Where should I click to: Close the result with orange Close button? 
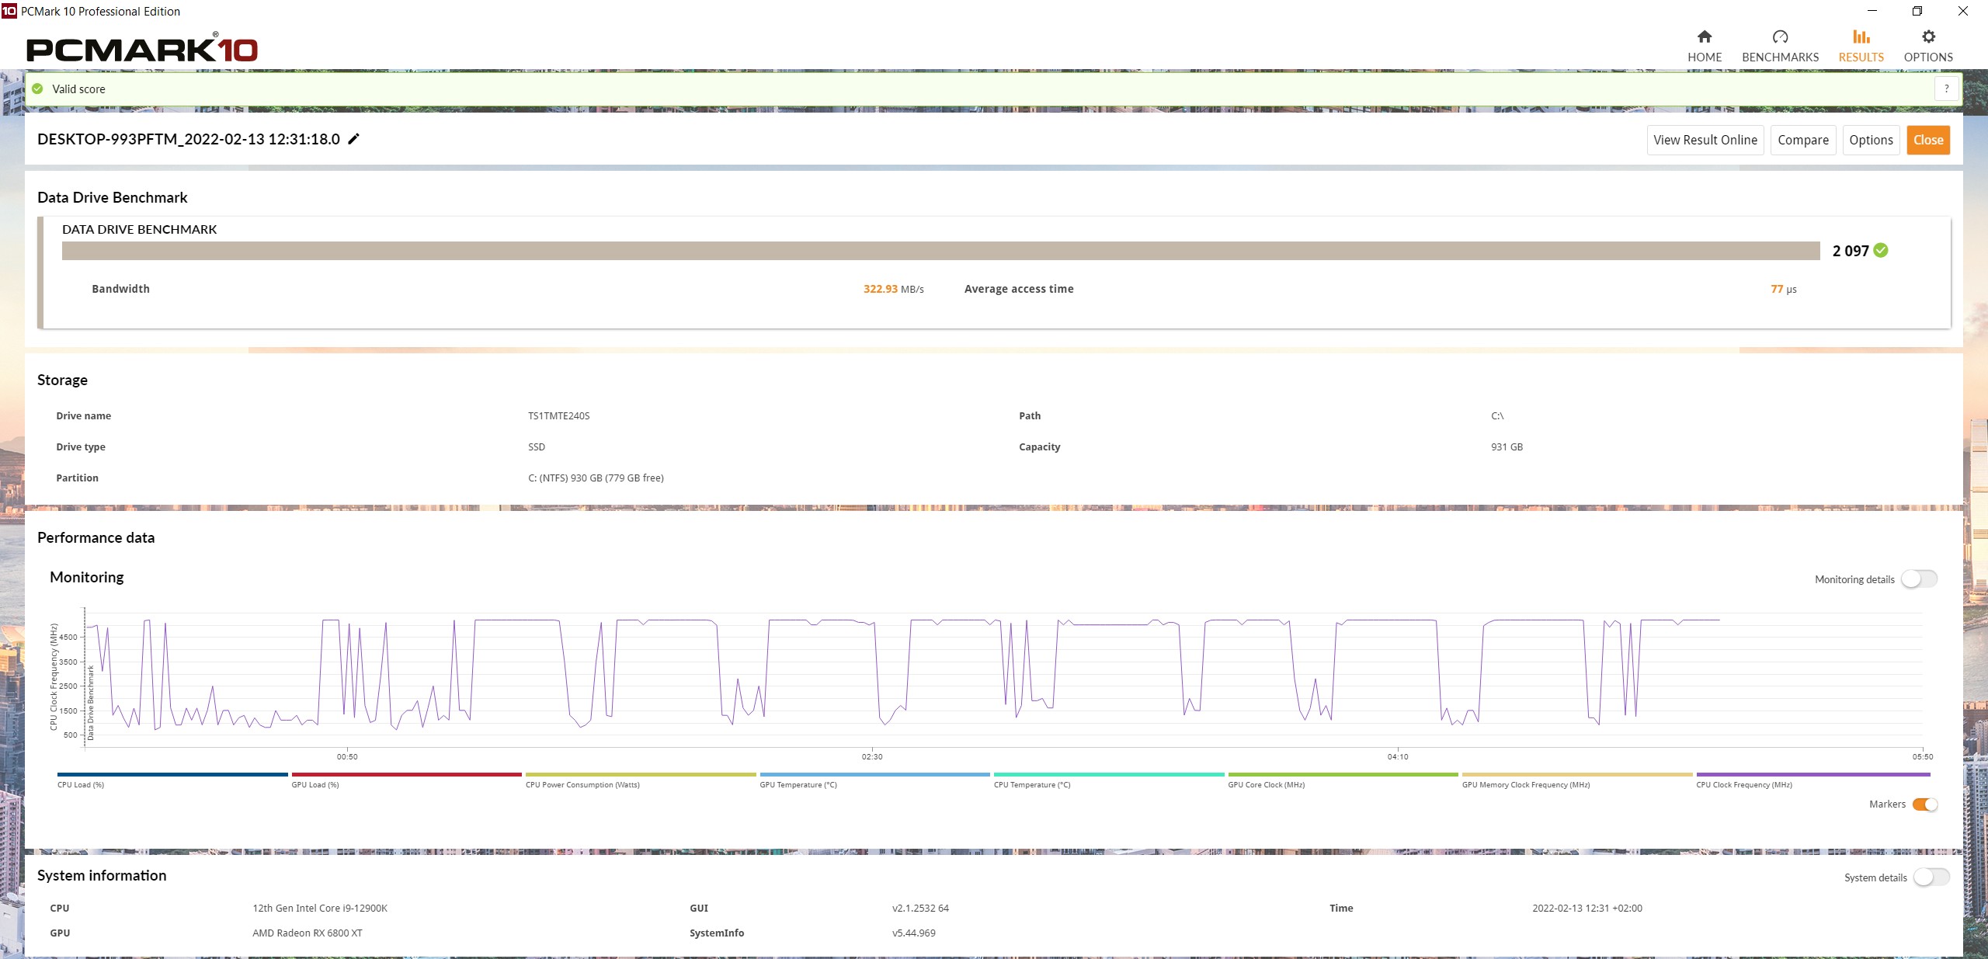click(x=1927, y=140)
